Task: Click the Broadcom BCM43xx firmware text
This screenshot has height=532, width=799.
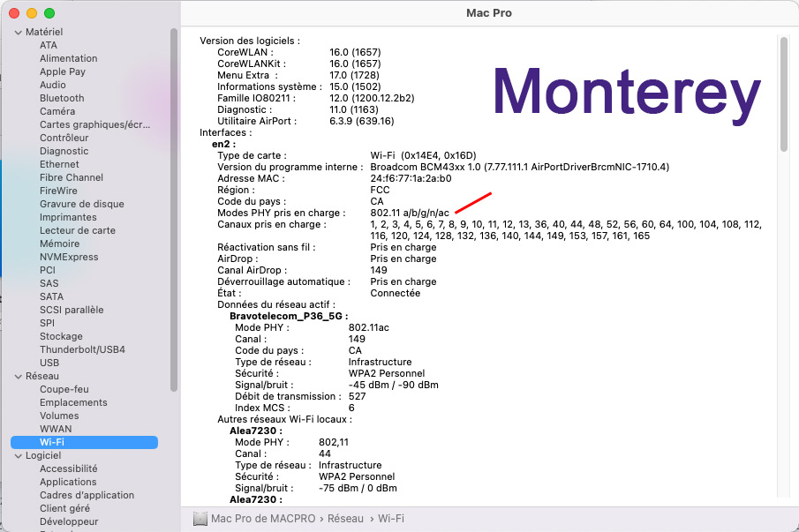Action: tap(520, 167)
